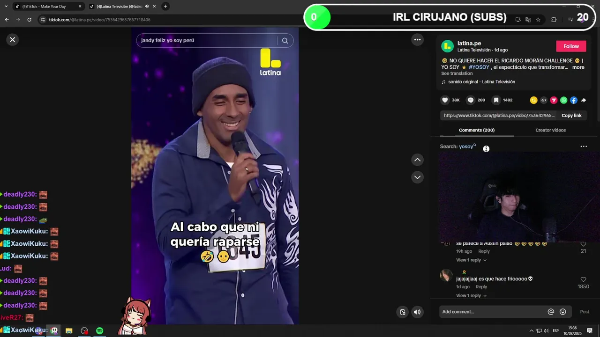The image size is (600, 337).
Task: Click the 'yosoy' search suggestion link
Action: click(467, 147)
